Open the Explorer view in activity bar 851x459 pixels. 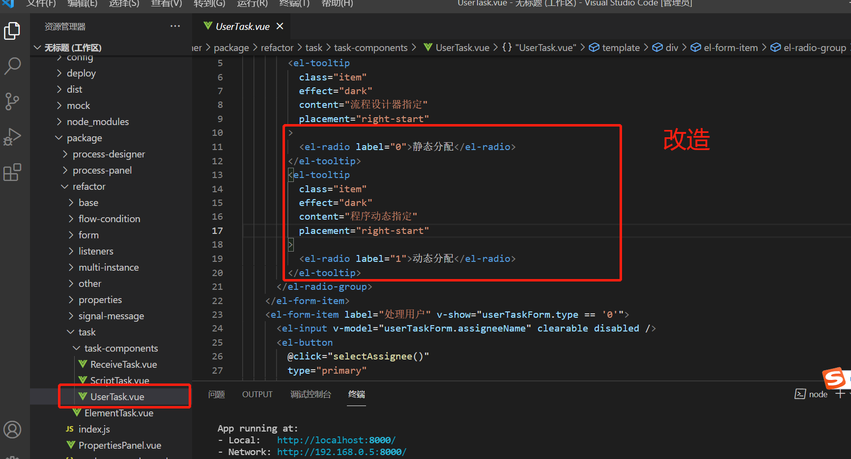12,31
